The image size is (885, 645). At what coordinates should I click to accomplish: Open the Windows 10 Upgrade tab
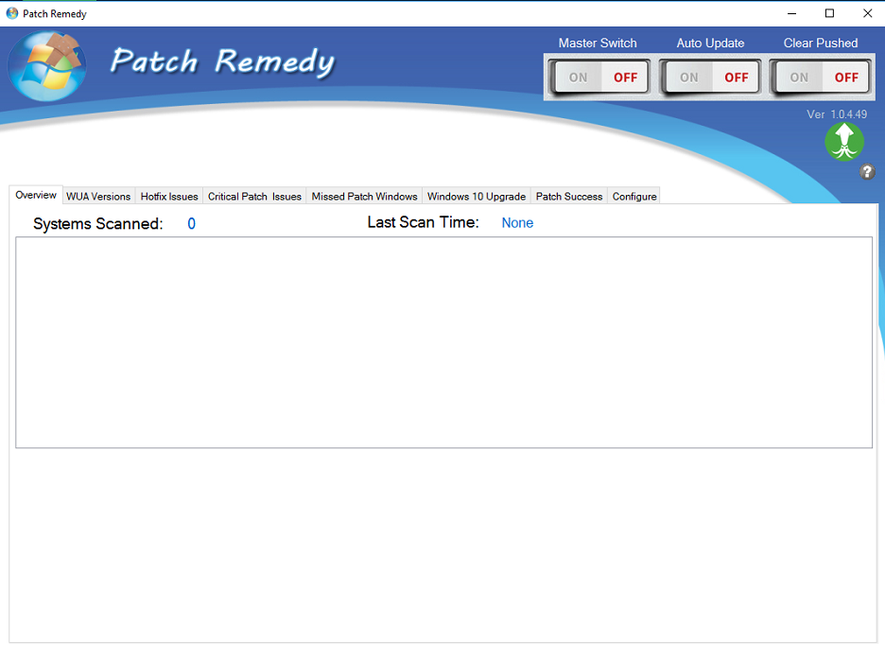click(477, 197)
